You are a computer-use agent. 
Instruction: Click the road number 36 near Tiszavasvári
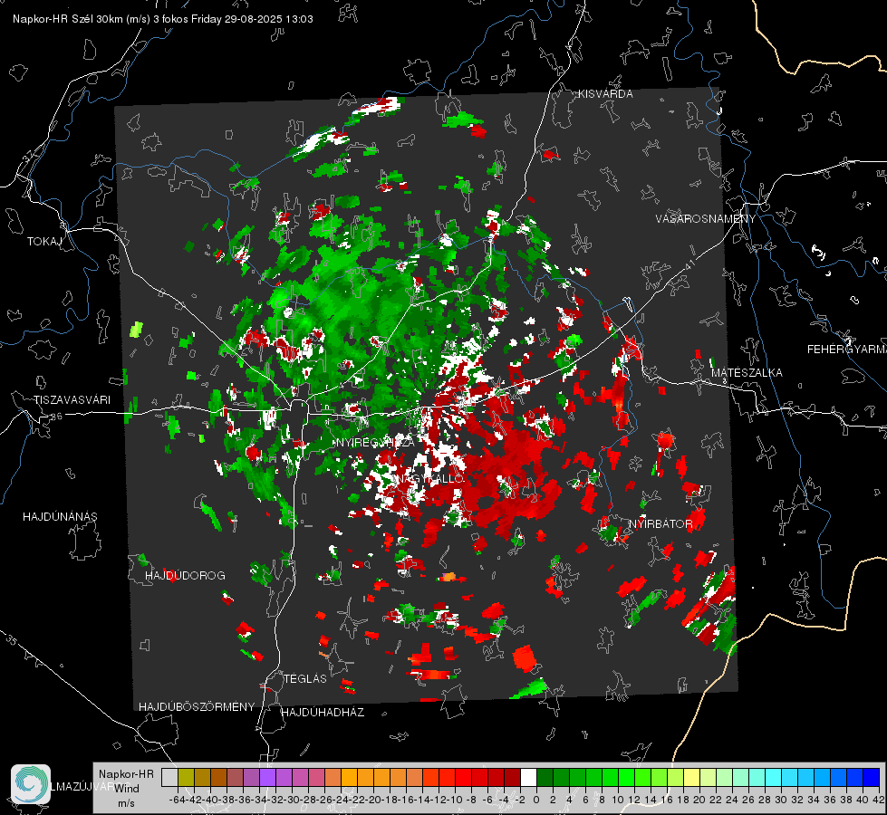click(x=56, y=417)
